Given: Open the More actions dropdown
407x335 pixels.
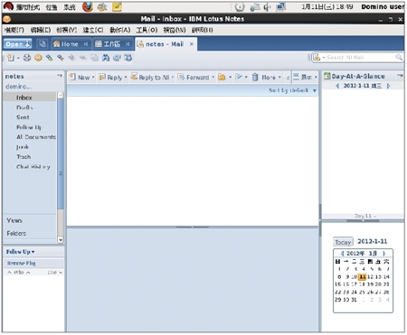Looking at the screenshot, I should (271, 78).
